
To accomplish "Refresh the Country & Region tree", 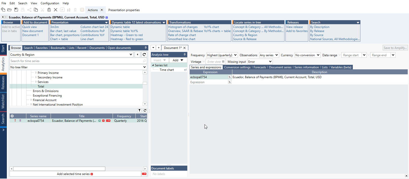I will tap(144, 55).
